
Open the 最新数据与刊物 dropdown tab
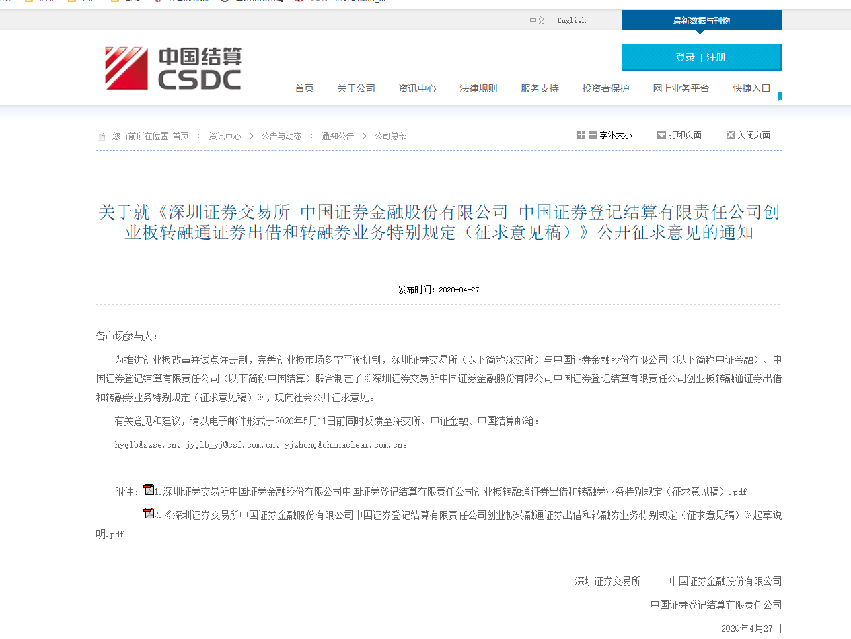(702, 20)
